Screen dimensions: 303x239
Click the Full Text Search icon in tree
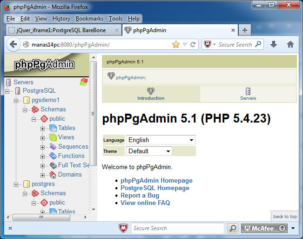click(x=53, y=165)
